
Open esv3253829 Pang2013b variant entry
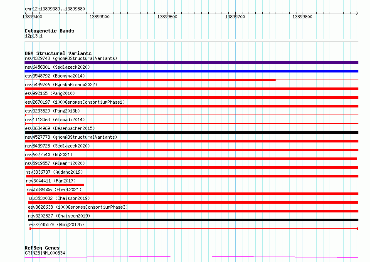52,111
